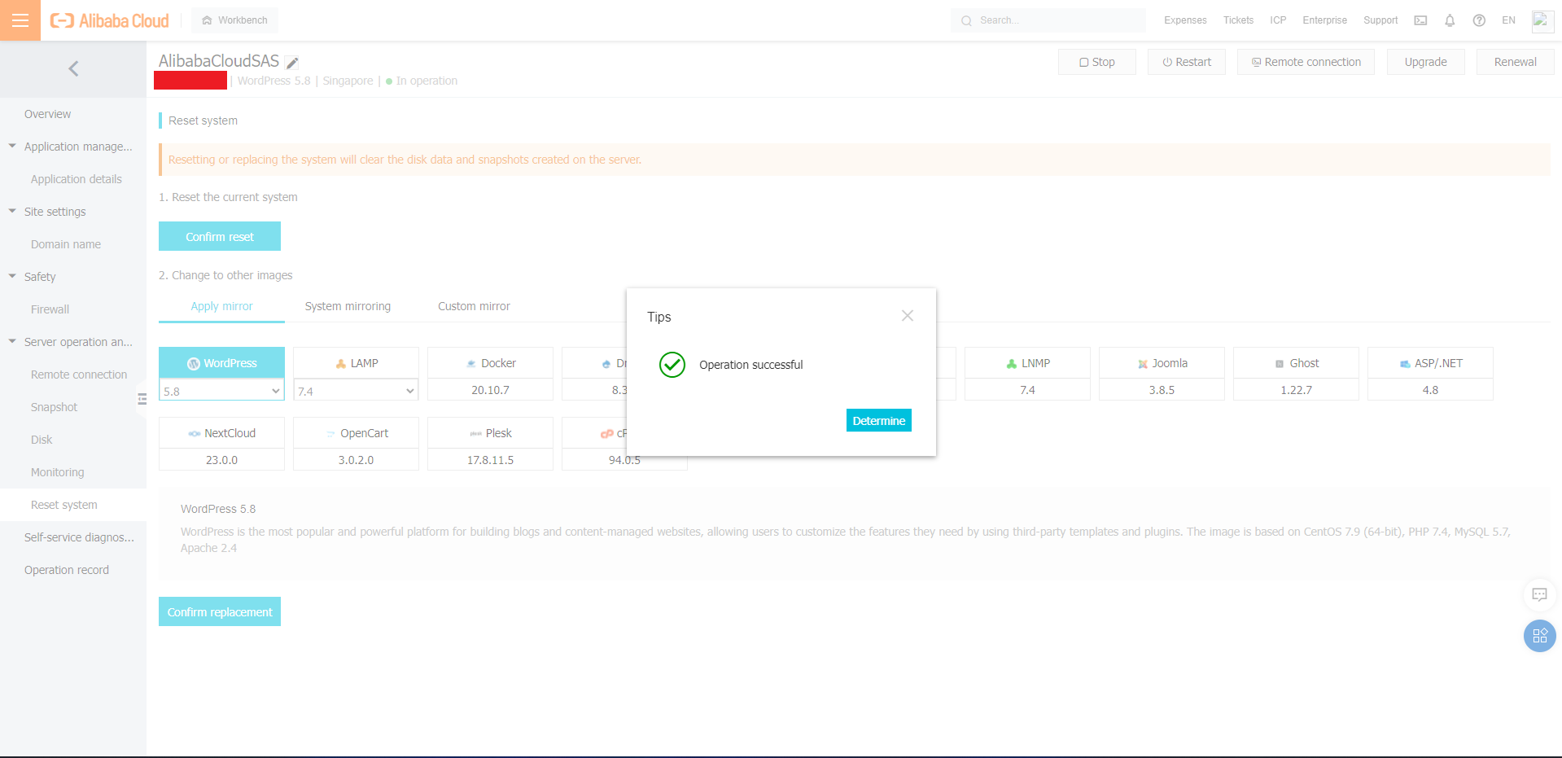Screen dimensions: 1562x758
Task: Open the Cloud Shell terminal icon
Action: pos(1420,20)
